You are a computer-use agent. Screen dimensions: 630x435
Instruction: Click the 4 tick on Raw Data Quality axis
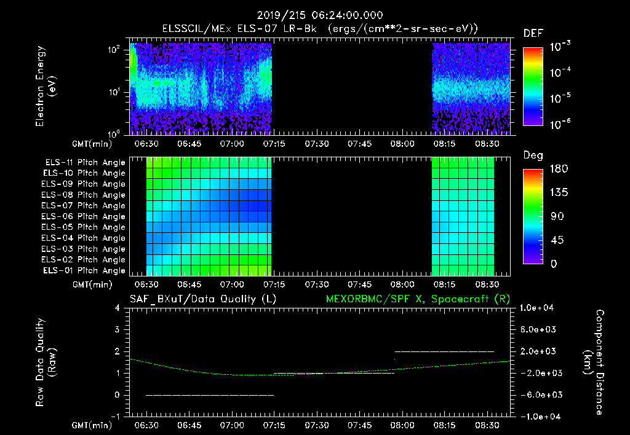(x=117, y=308)
